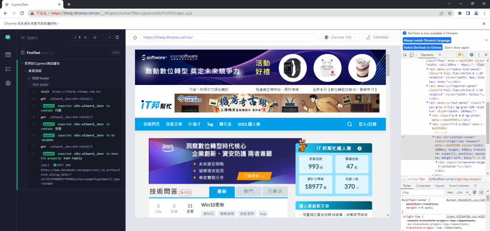Click 技術文章 in site nav
The image size is (490, 231).
(174, 124)
